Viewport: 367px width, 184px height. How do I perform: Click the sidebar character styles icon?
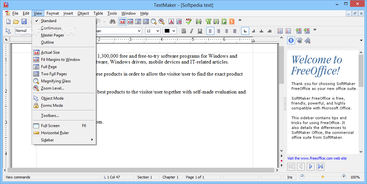(307, 40)
